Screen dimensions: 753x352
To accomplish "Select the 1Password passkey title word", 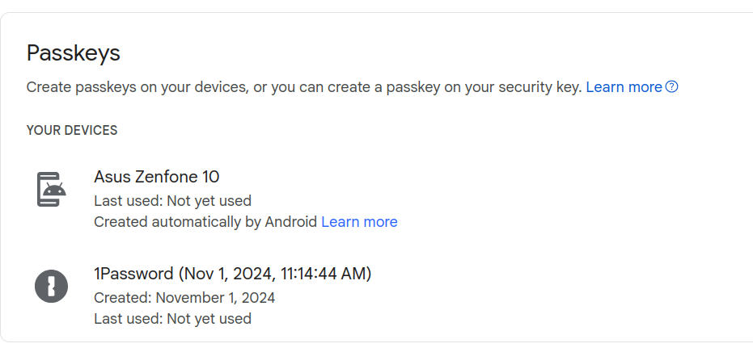I will click(x=133, y=274).
